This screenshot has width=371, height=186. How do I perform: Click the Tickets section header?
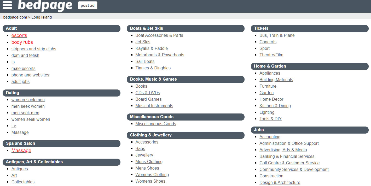[x=310, y=28]
